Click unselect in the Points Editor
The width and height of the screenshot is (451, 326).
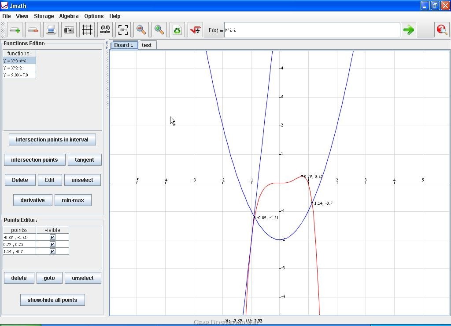[83, 278]
